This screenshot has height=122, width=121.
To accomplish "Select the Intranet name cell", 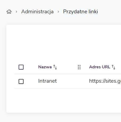I will [x=47, y=81].
